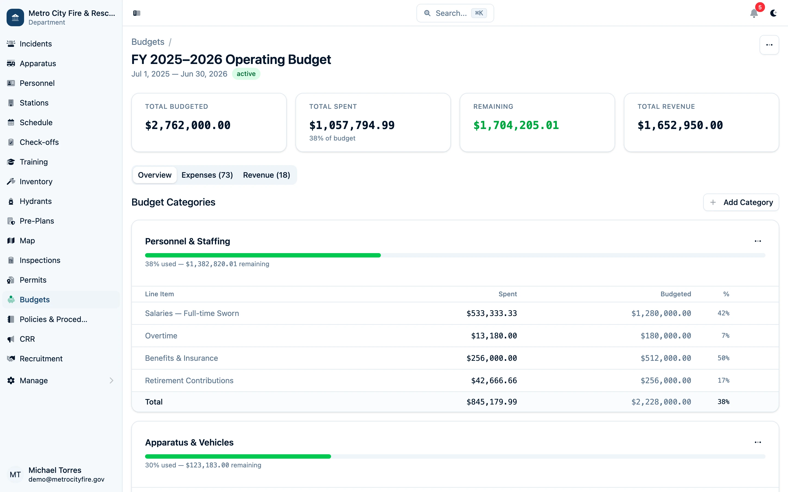Open the Map section icon
Viewport: 788px width, 492px height.
11,241
